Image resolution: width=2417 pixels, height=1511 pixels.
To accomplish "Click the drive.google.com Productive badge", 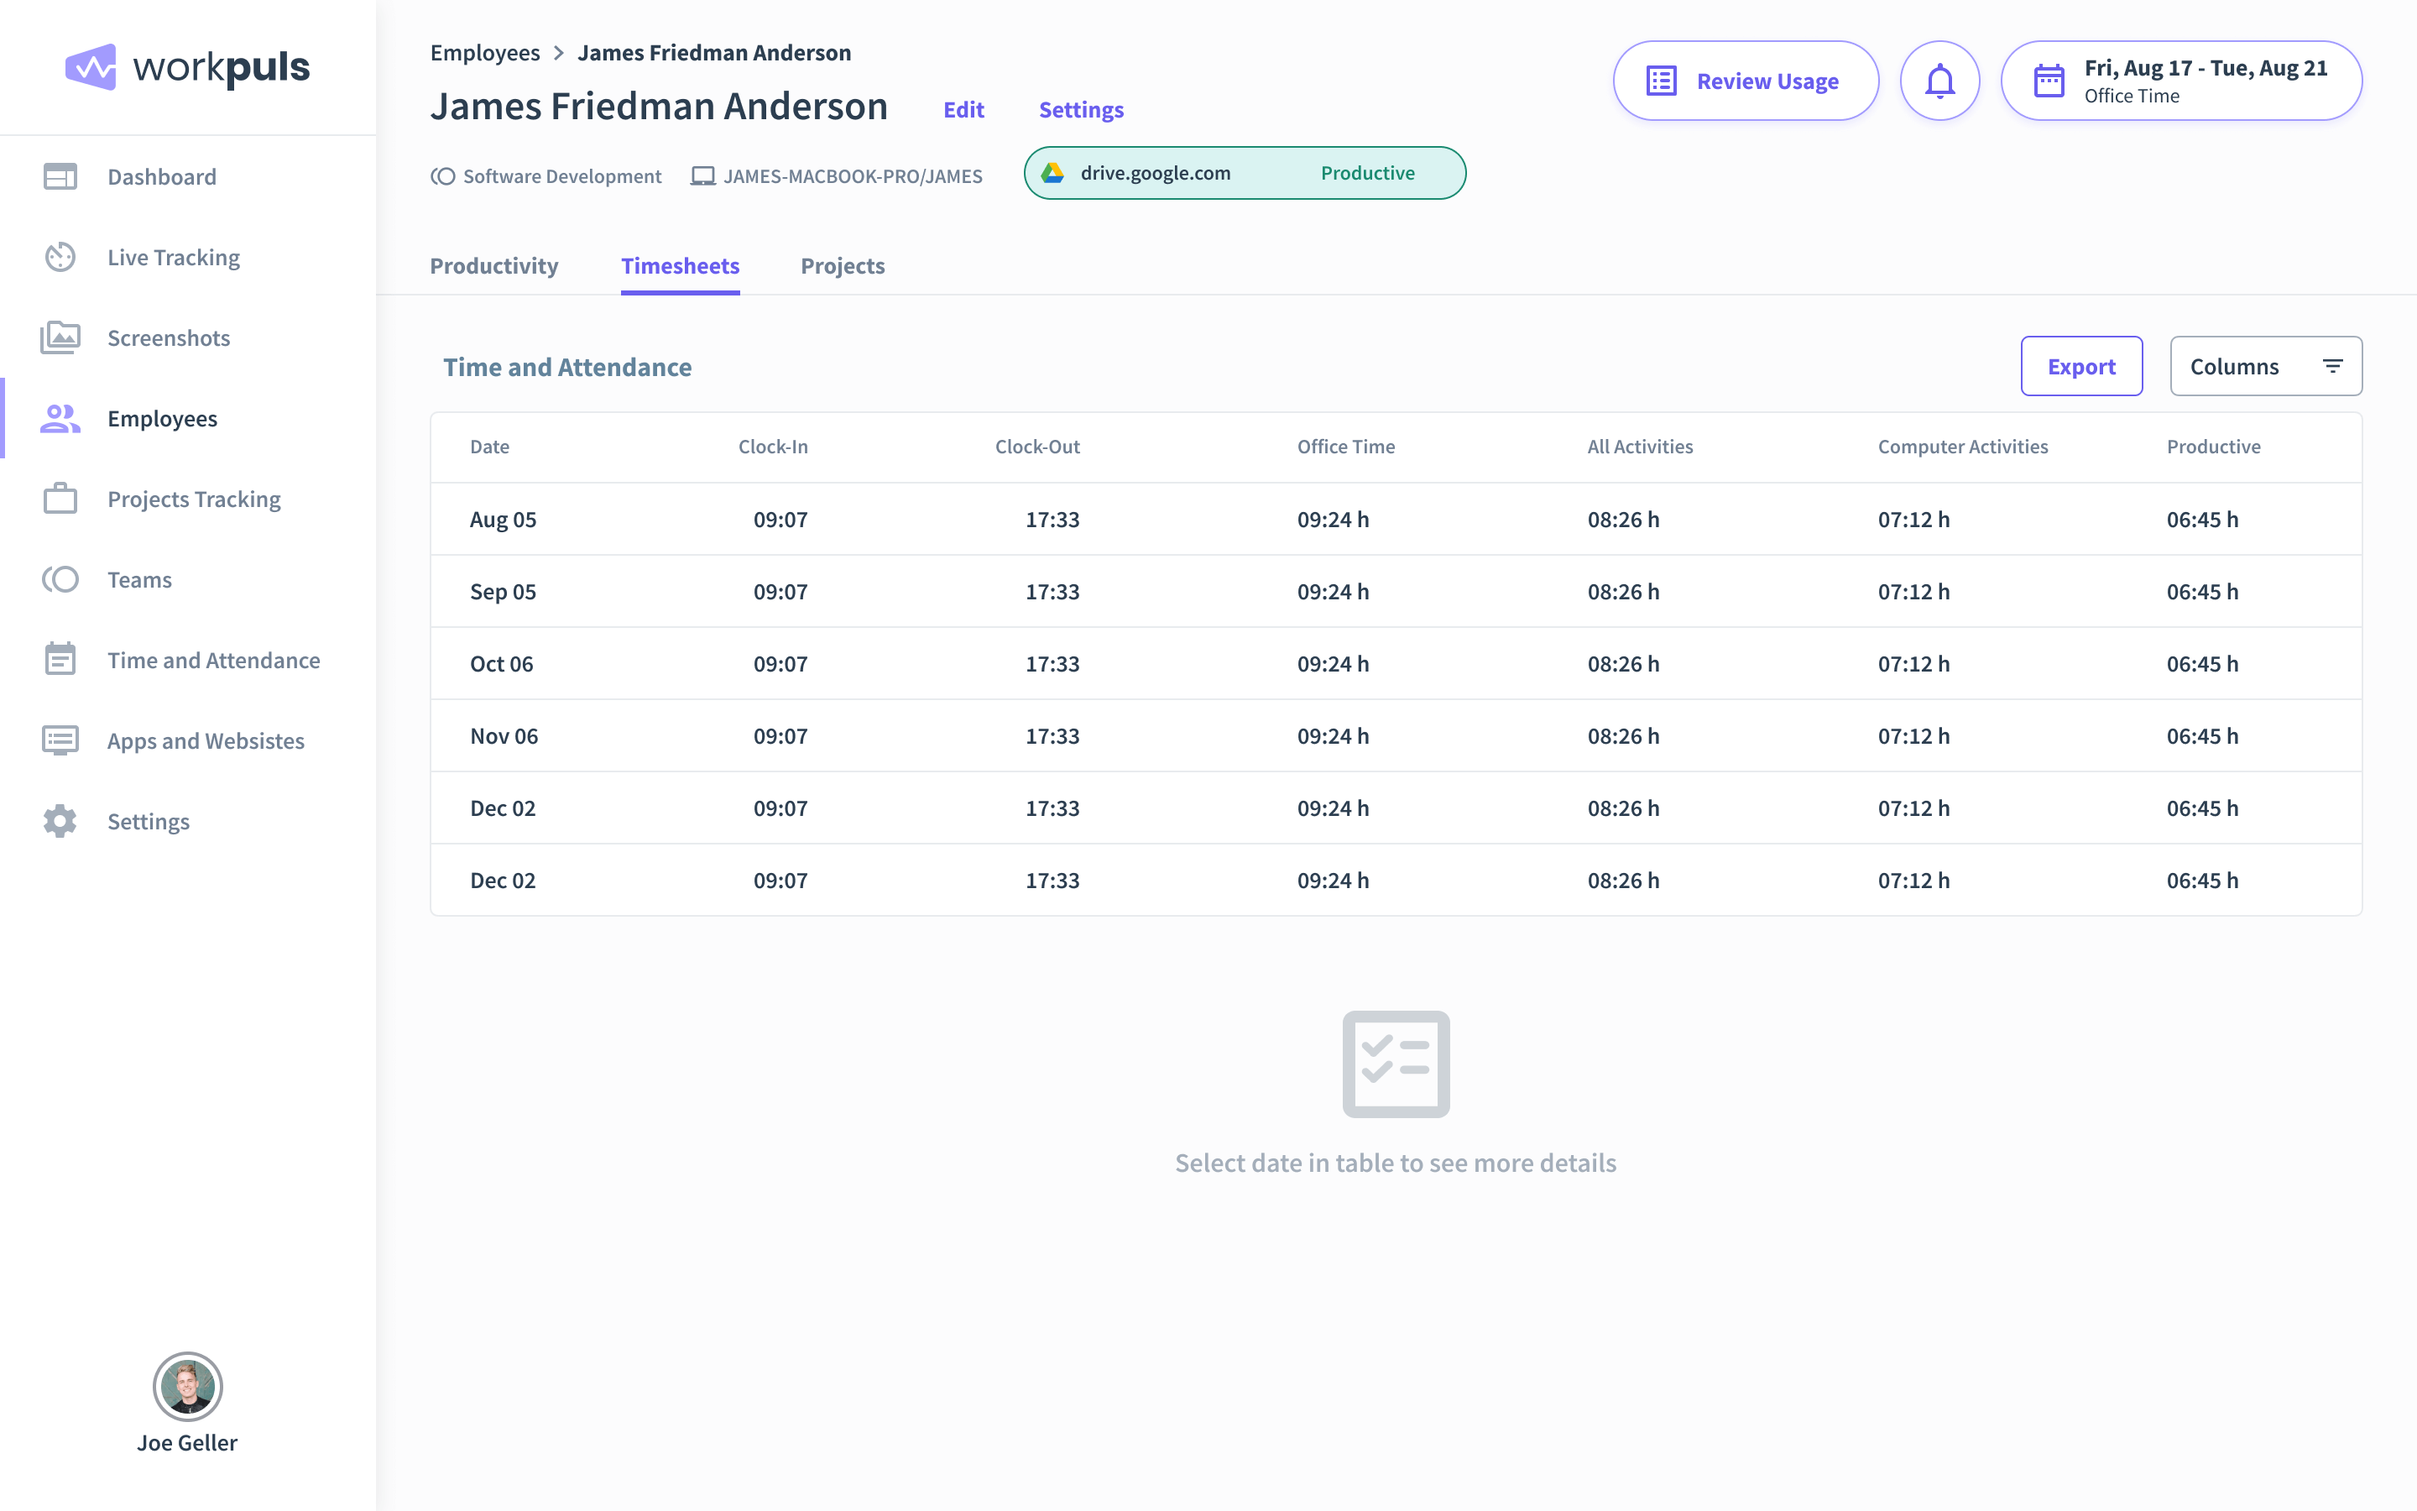I will pyautogui.click(x=1244, y=172).
